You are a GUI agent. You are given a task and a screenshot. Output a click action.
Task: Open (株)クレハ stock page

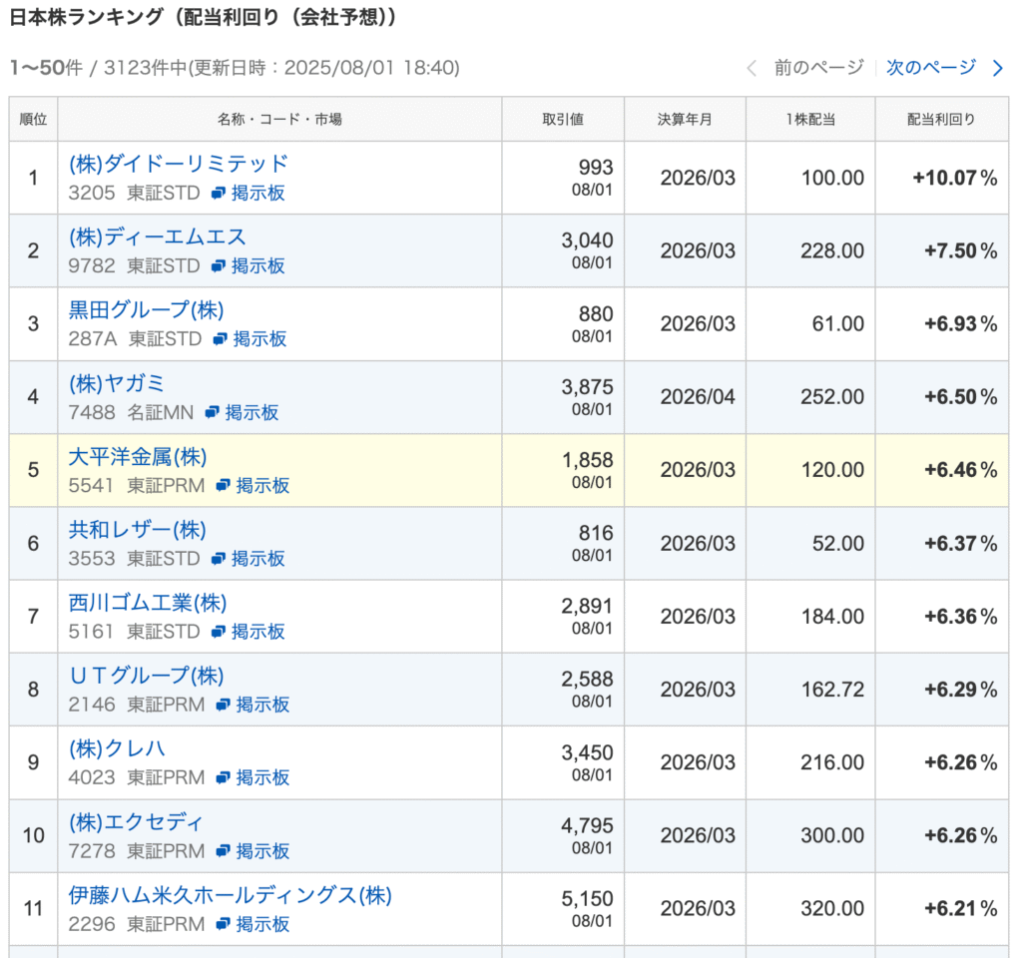tap(117, 748)
